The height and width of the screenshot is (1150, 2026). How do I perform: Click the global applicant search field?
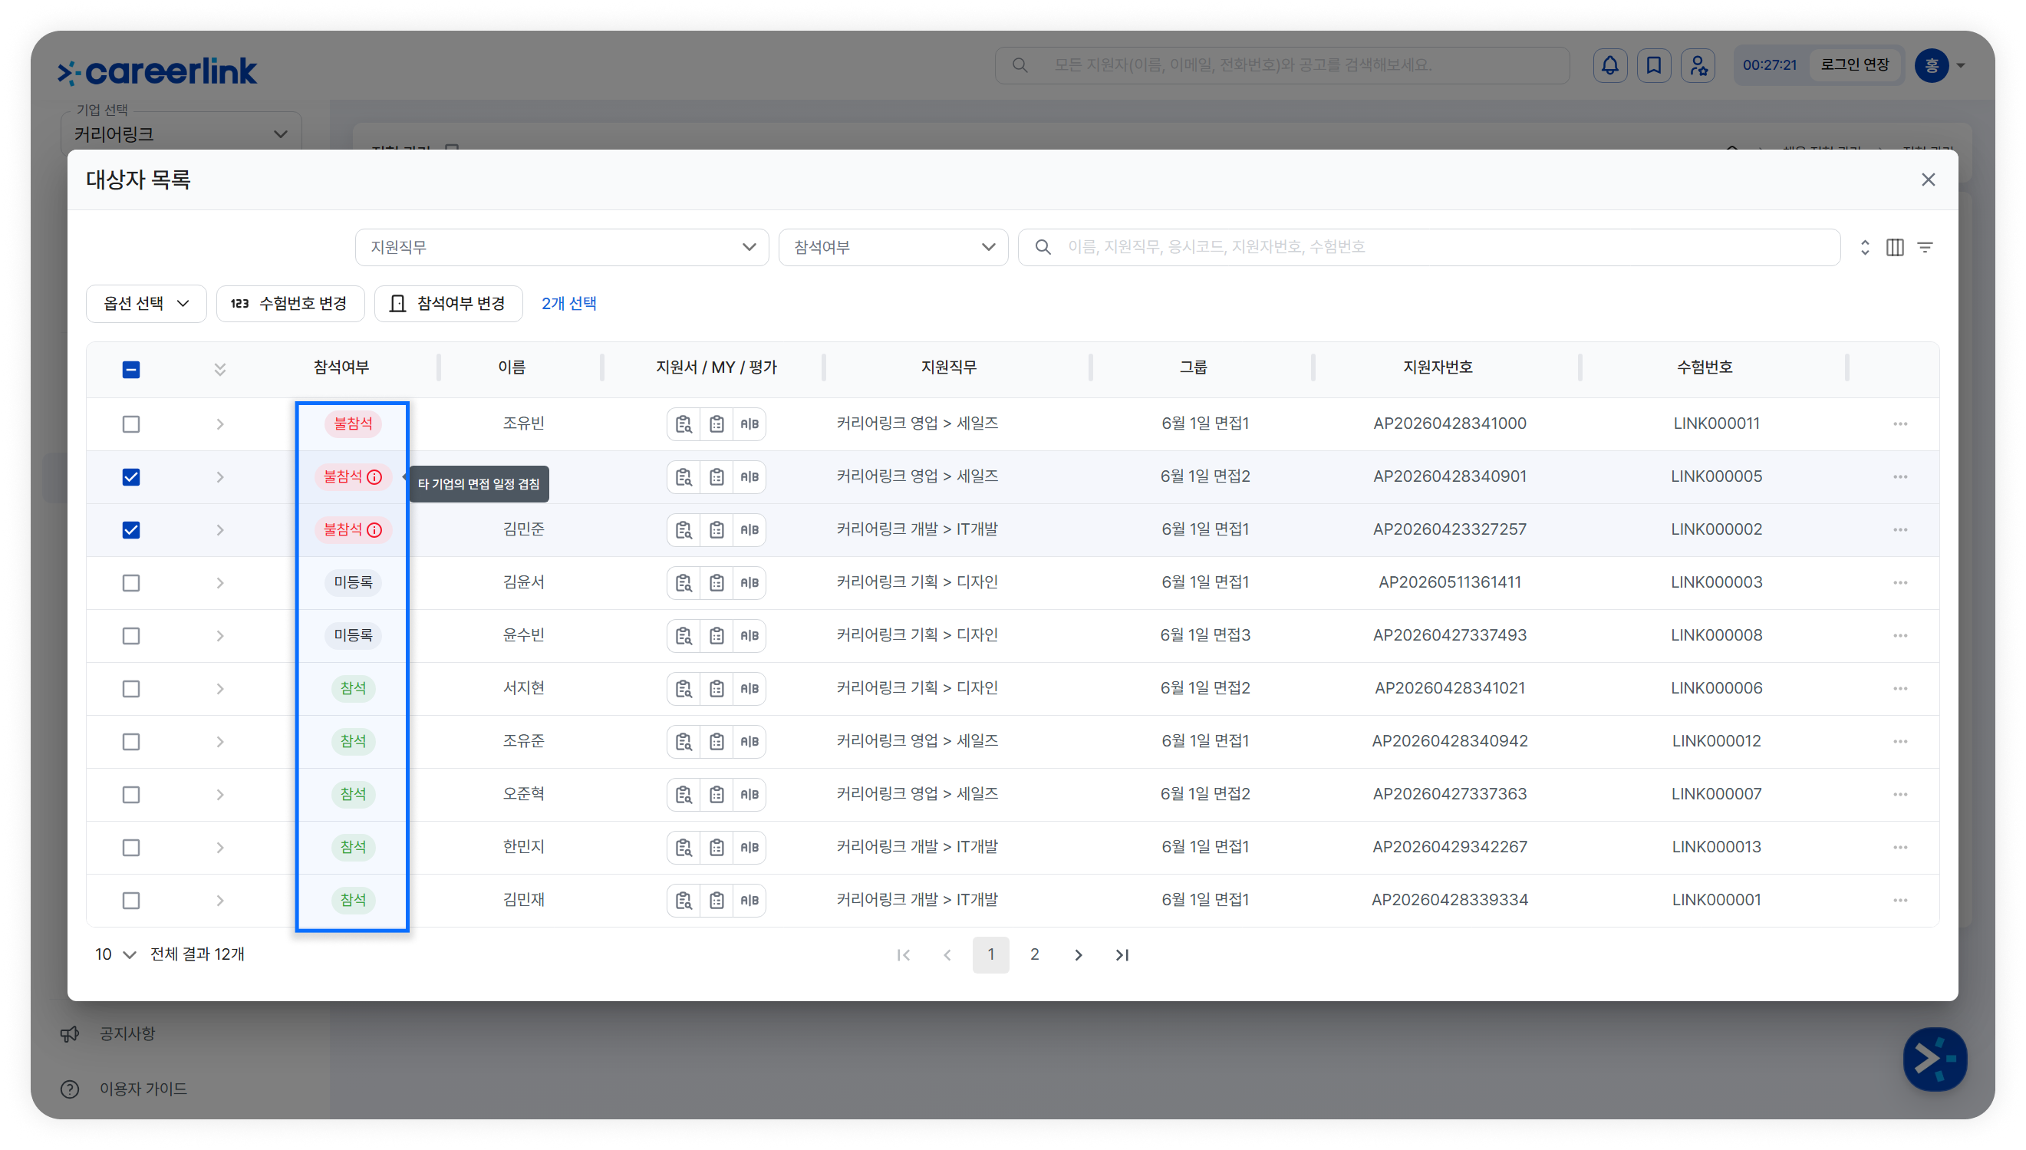coord(1281,65)
